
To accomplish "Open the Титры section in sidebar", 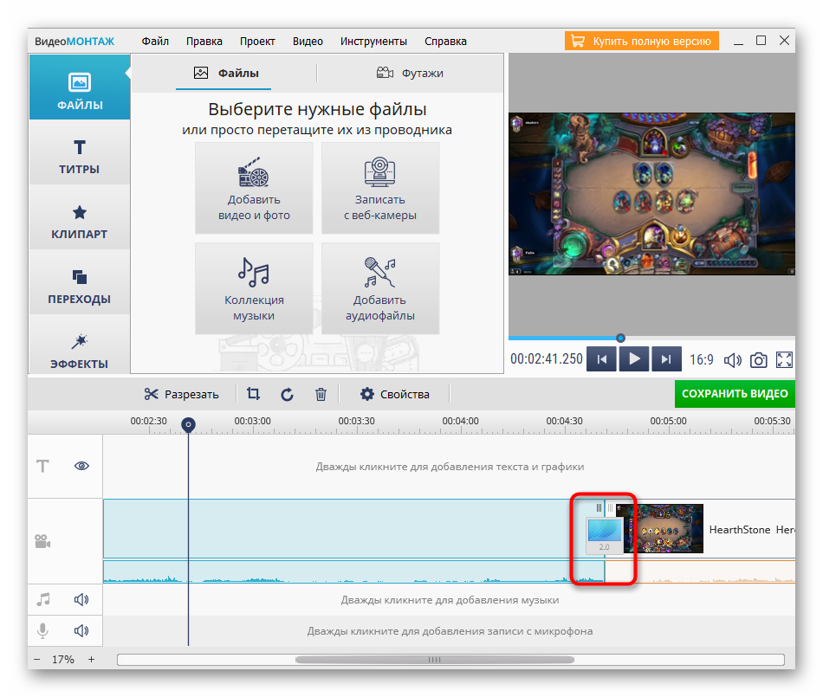I will 80,156.
